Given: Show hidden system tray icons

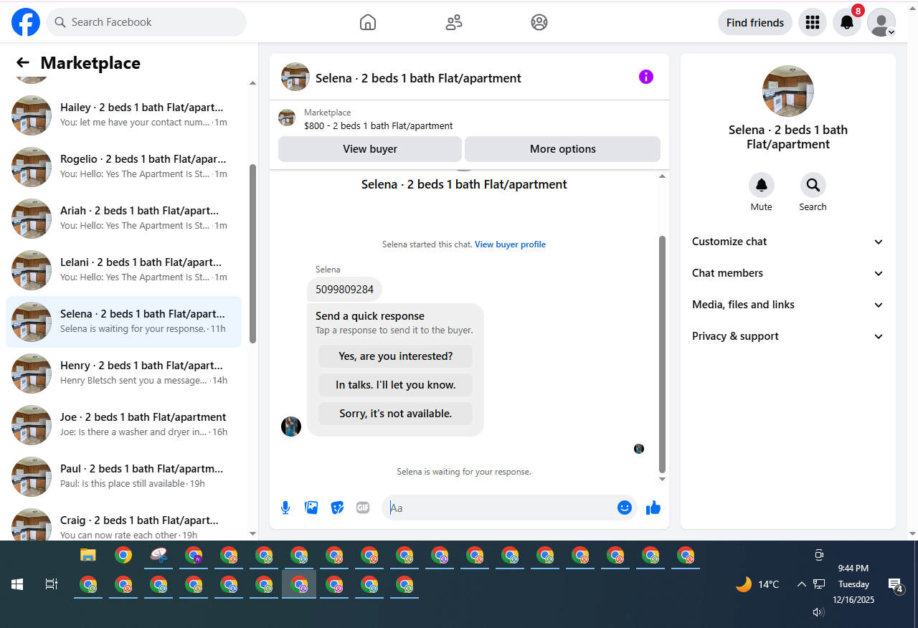Looking at the screenshot, I should pos(802,584).
